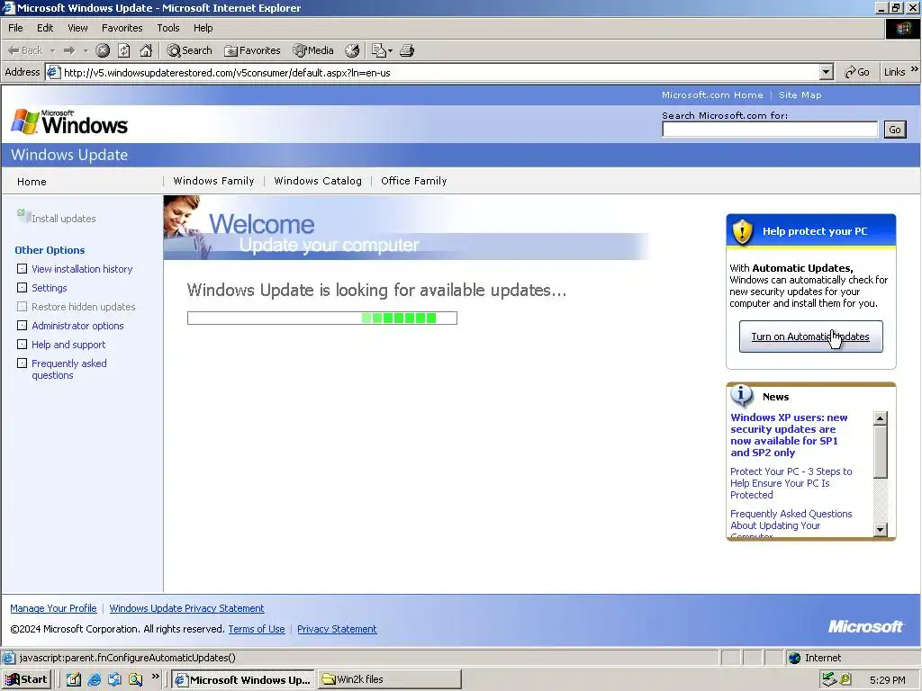
Task: Open the Favorites toolbar button
Action: (x=252, y=50)
